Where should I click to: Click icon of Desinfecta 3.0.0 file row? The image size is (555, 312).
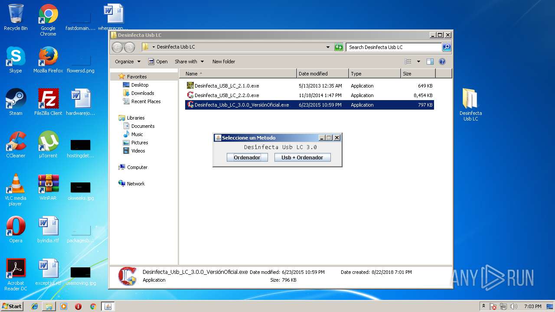pos(190,105)
